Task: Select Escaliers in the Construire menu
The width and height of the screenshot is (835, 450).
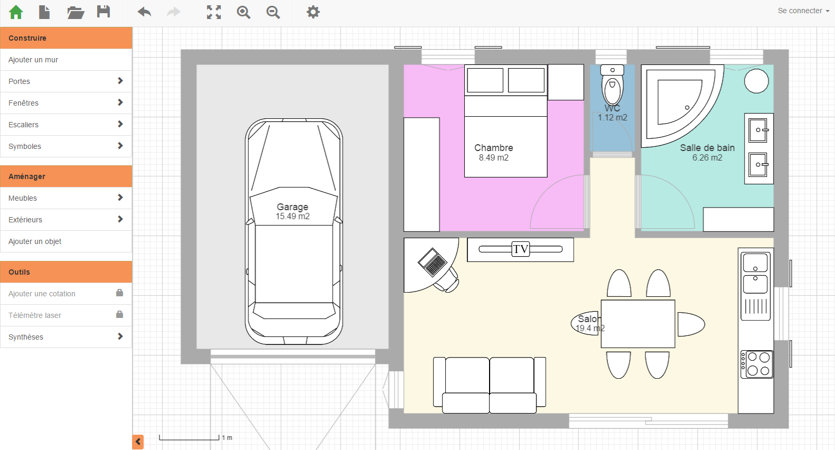Action: tap(66, 125)
